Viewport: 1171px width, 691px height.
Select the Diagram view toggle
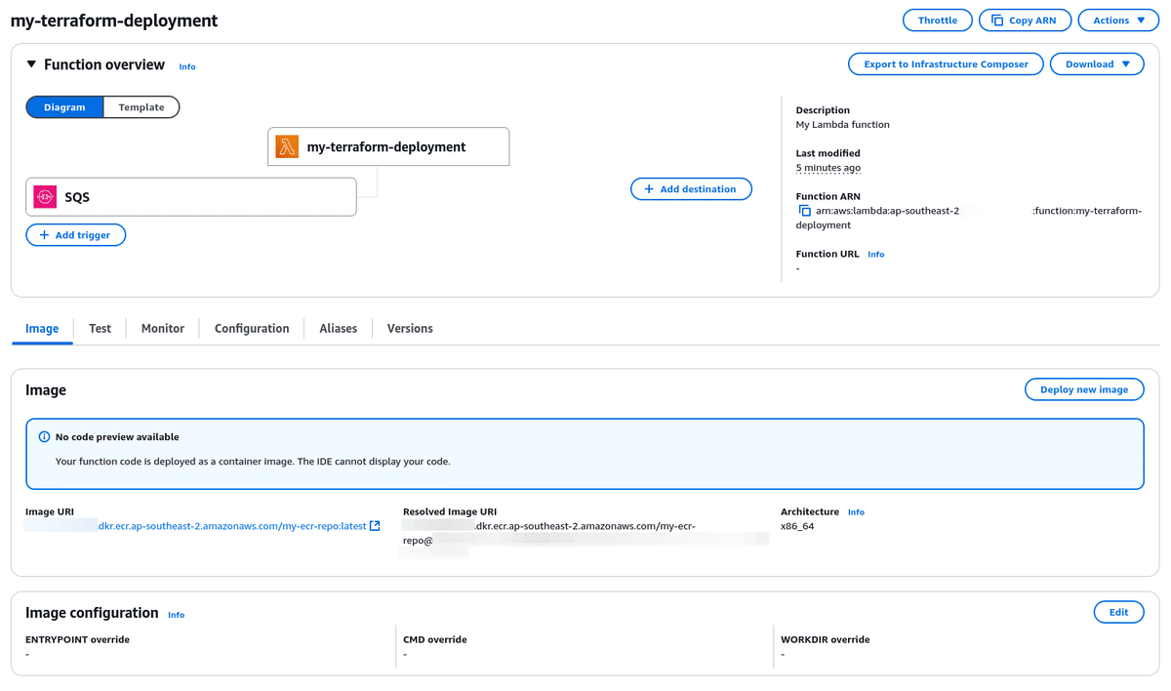coord(64,106)
